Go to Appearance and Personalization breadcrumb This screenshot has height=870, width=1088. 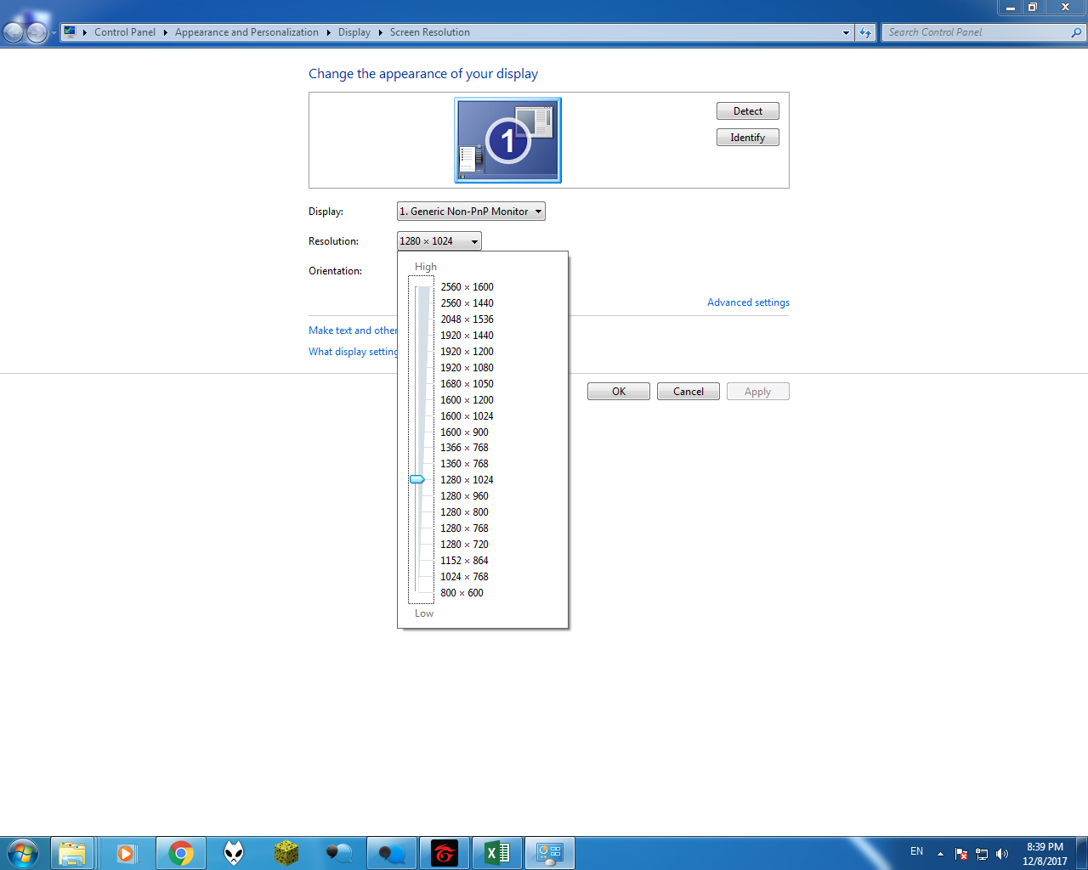246,32
